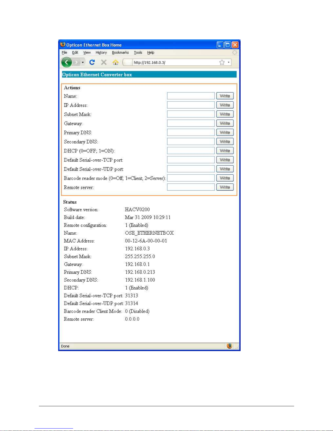Click the Done text in status bar
333x431 pixels.
(x=65, y=346)
